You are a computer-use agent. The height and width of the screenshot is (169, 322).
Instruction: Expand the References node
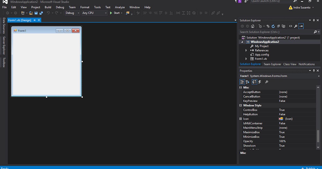(246, 50)
